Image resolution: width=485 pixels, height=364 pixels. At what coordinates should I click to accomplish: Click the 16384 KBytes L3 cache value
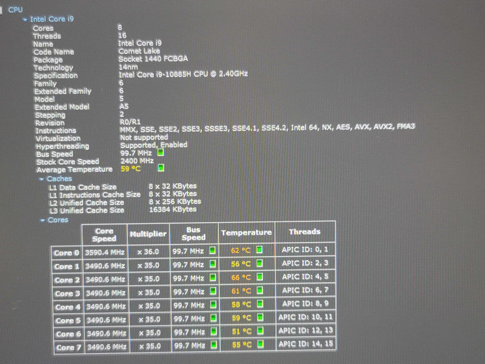click(173, 209)
